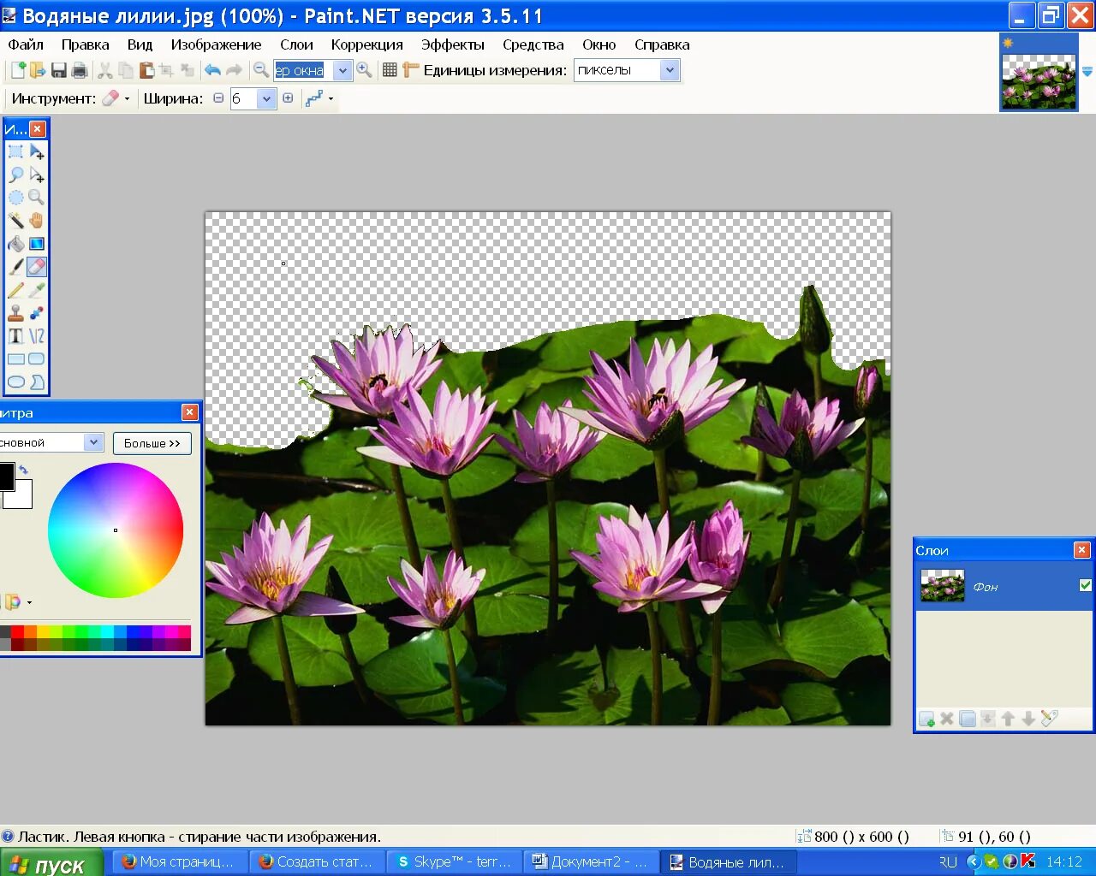Switch to Документ2 taskbar button
The image size is (1096, 876).
pyautogui.click(x=591, y=861)
